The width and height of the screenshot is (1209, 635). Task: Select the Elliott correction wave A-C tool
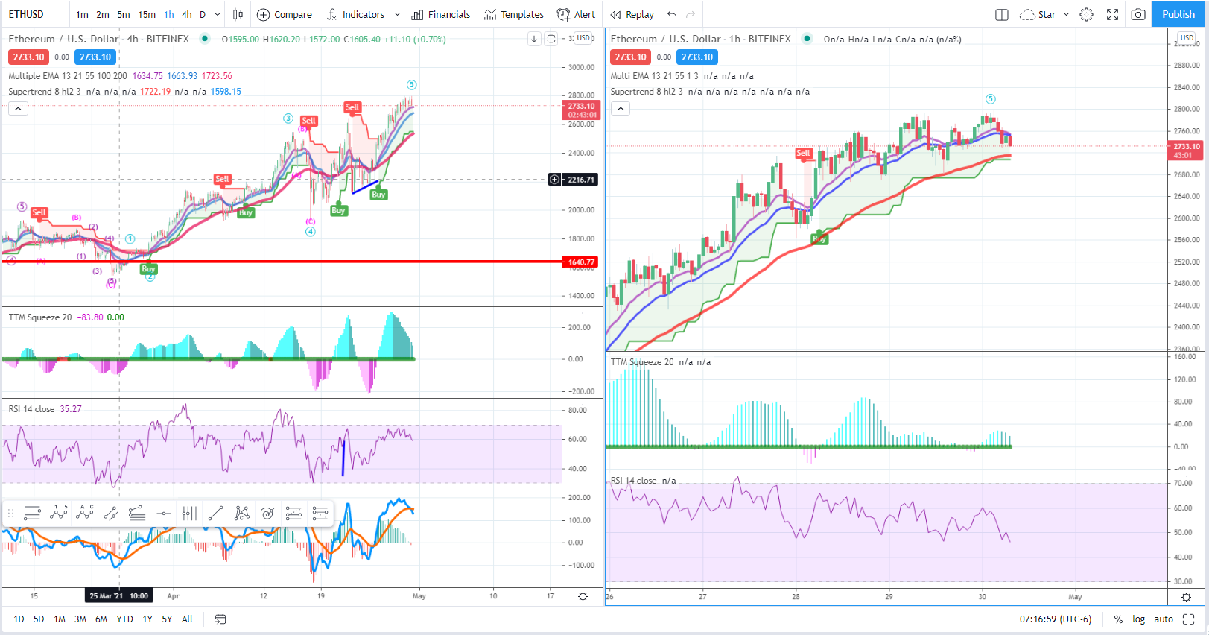(85, 513)
